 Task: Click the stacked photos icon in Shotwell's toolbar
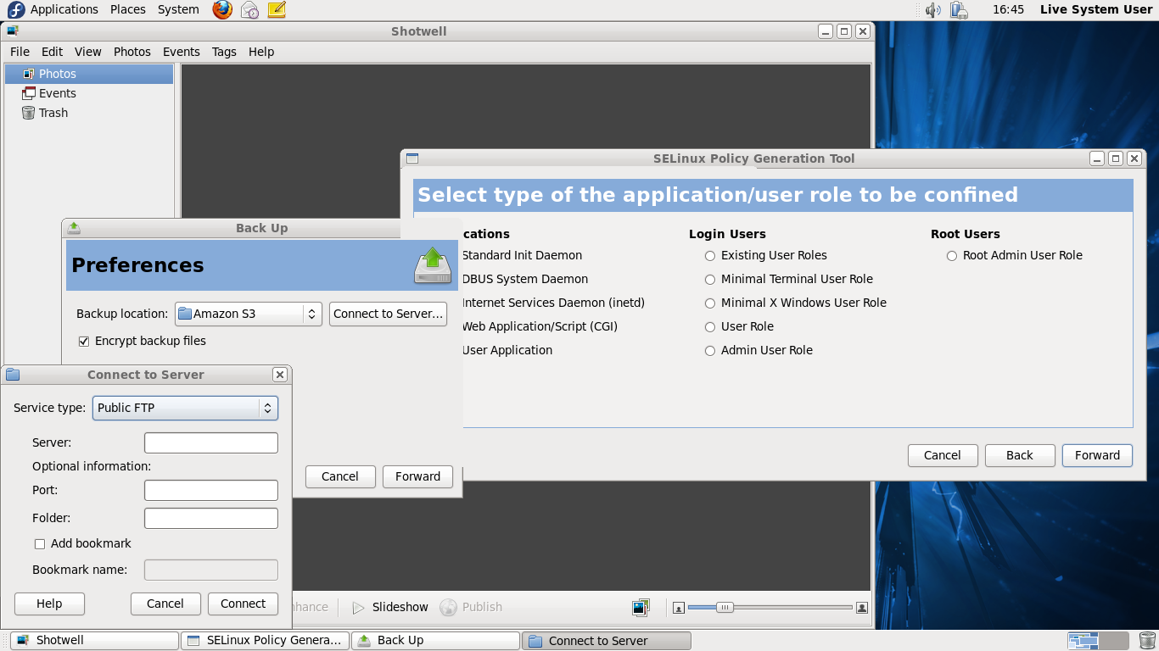(641, 607)
